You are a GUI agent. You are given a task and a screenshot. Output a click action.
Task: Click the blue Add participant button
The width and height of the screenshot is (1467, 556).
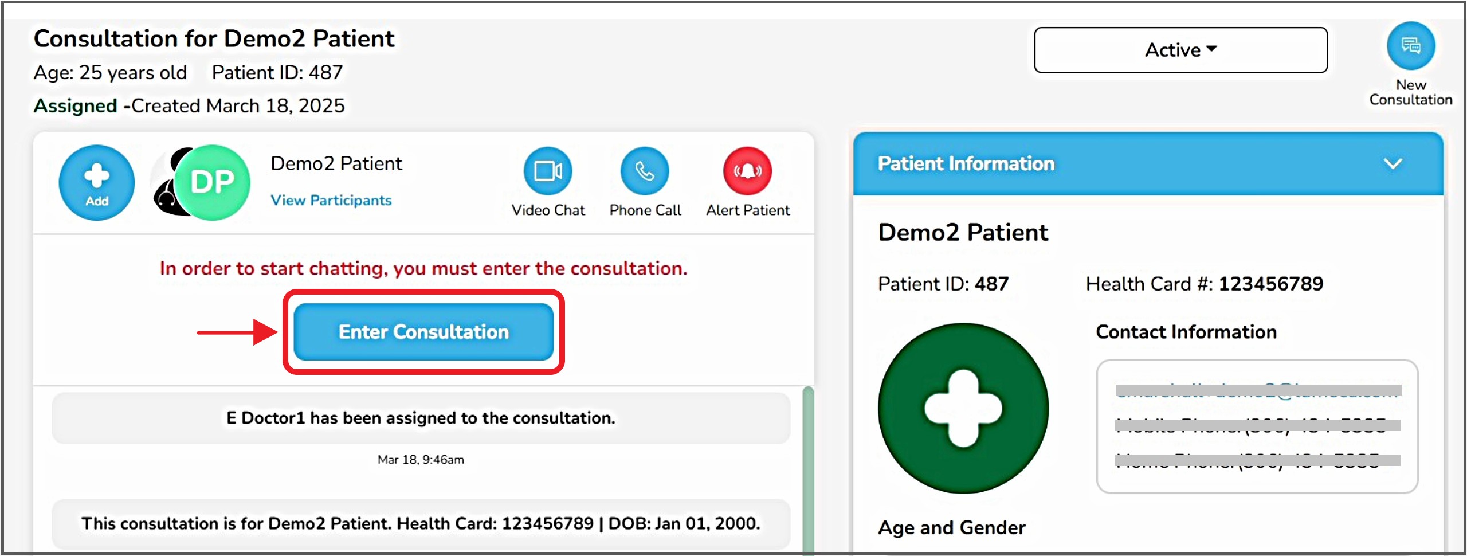tap(96, 182)
